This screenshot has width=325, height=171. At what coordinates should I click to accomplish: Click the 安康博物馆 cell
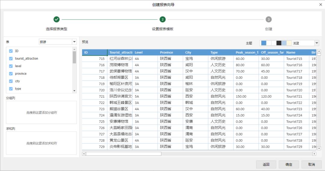120,122
